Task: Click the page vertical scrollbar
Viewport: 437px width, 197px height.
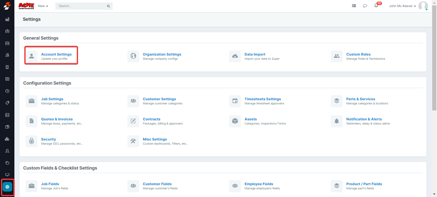Action: coord(434,64)
